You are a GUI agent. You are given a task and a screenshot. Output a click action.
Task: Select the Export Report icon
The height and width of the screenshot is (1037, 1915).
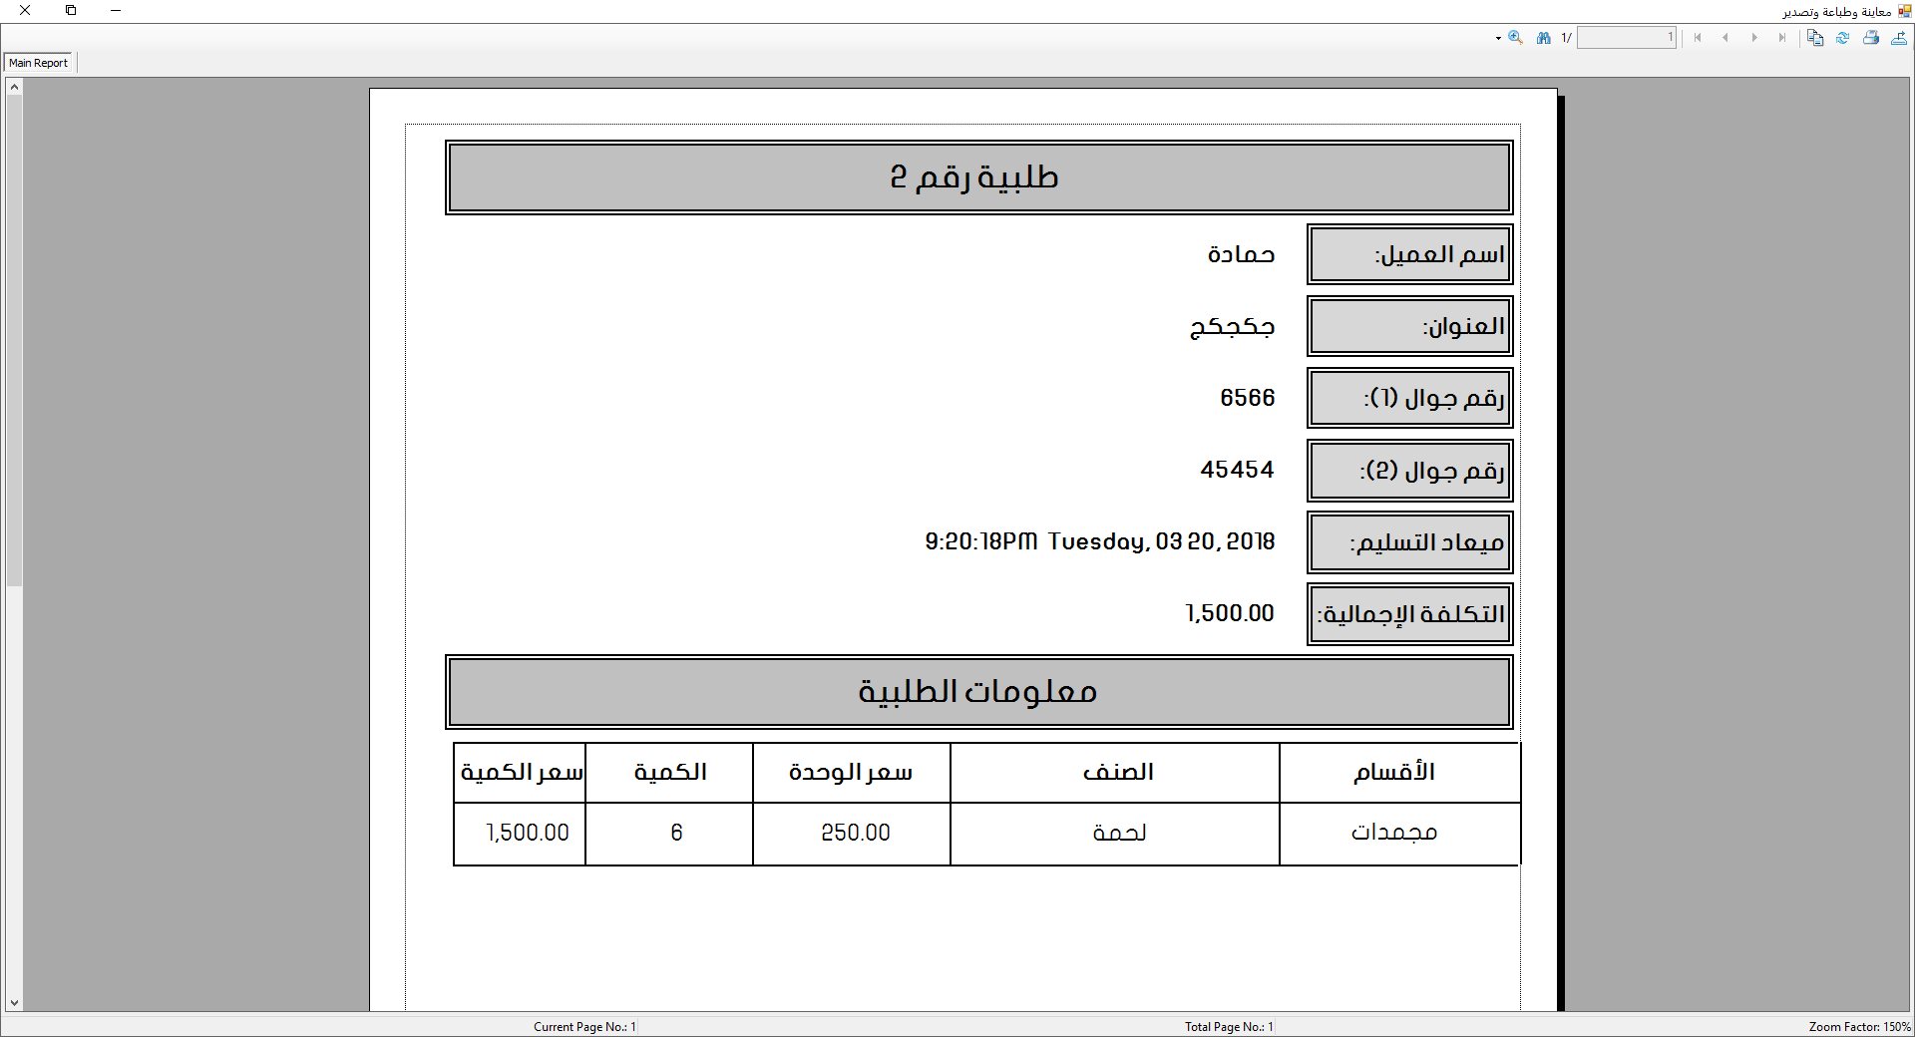pos(1901,38)
